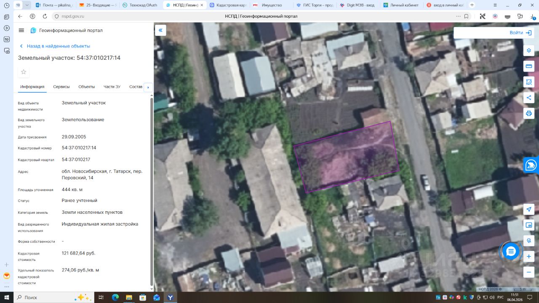Collapse the left information sidebar
The height and width of the screenshot is (303, 539).
[160, 30]
